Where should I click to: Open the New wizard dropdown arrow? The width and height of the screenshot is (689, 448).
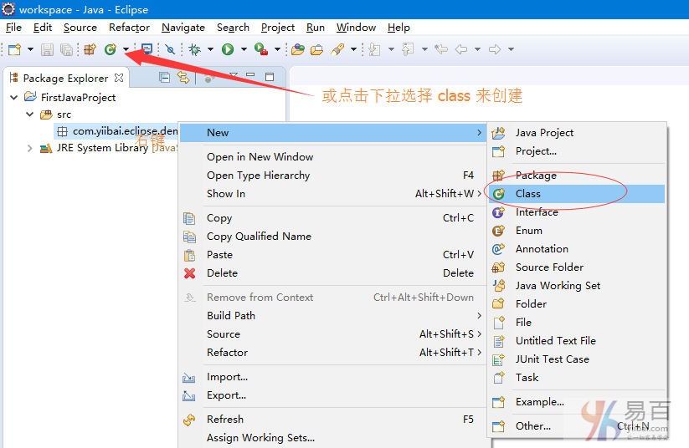pyautogui.click(x=30, y=49)
